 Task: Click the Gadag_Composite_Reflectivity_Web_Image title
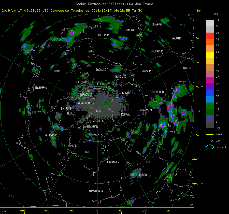pos(114,4)
